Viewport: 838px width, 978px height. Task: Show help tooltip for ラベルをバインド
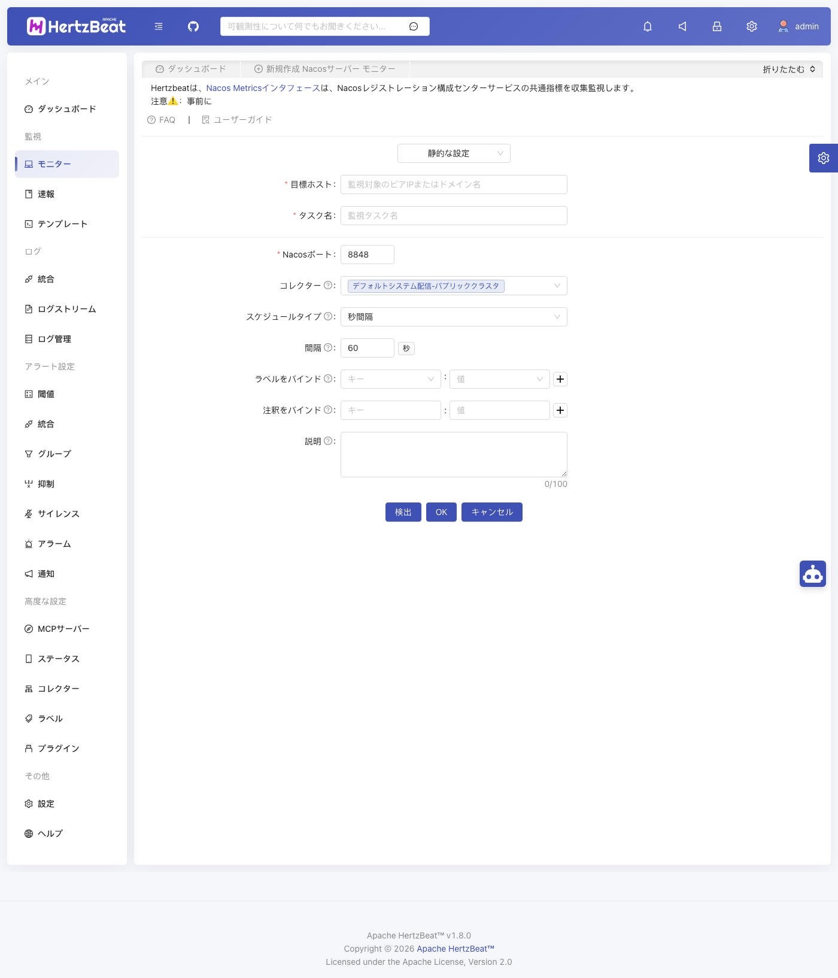pyautogui.click(x=328, y=379)
